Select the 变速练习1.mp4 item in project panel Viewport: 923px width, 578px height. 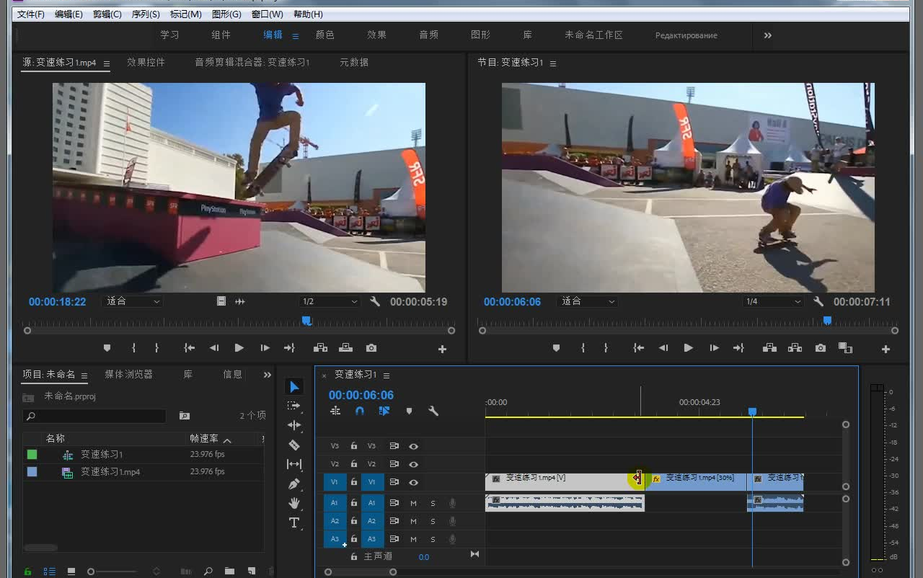[x=110, y=472]
